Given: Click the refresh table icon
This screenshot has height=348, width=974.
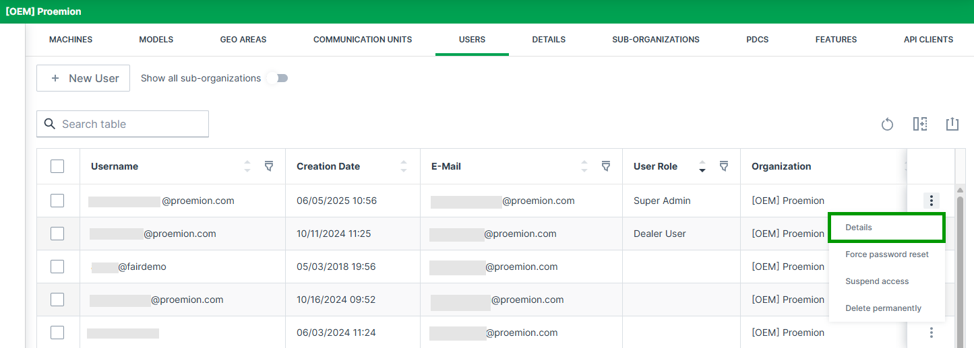Looking at the screenshot, I should 887,125.
